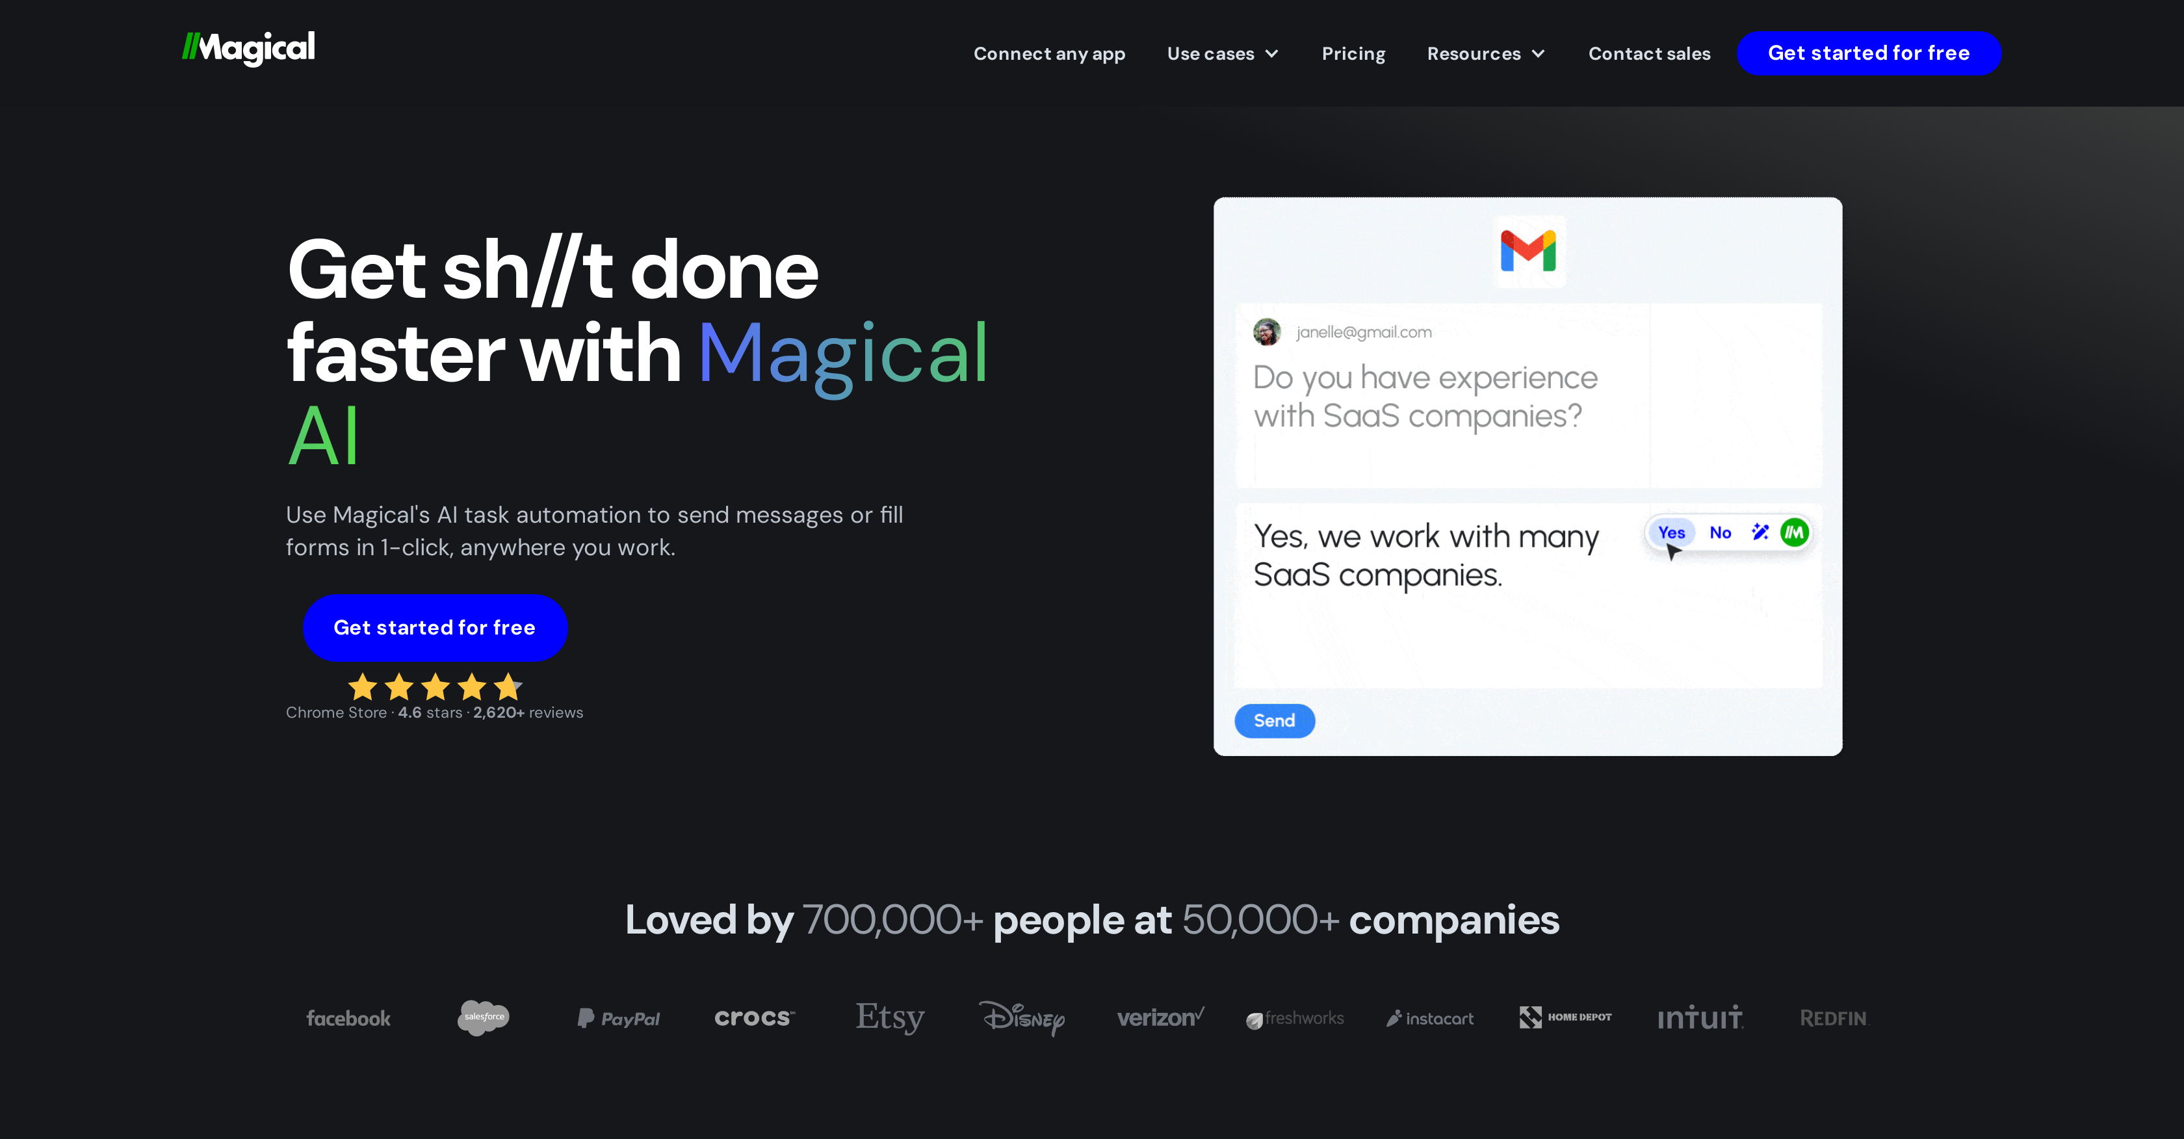Click the Gmail 'M' icon in the demo card
This screenshot has width=2184, height=1139.
(x=1527, y=250)
